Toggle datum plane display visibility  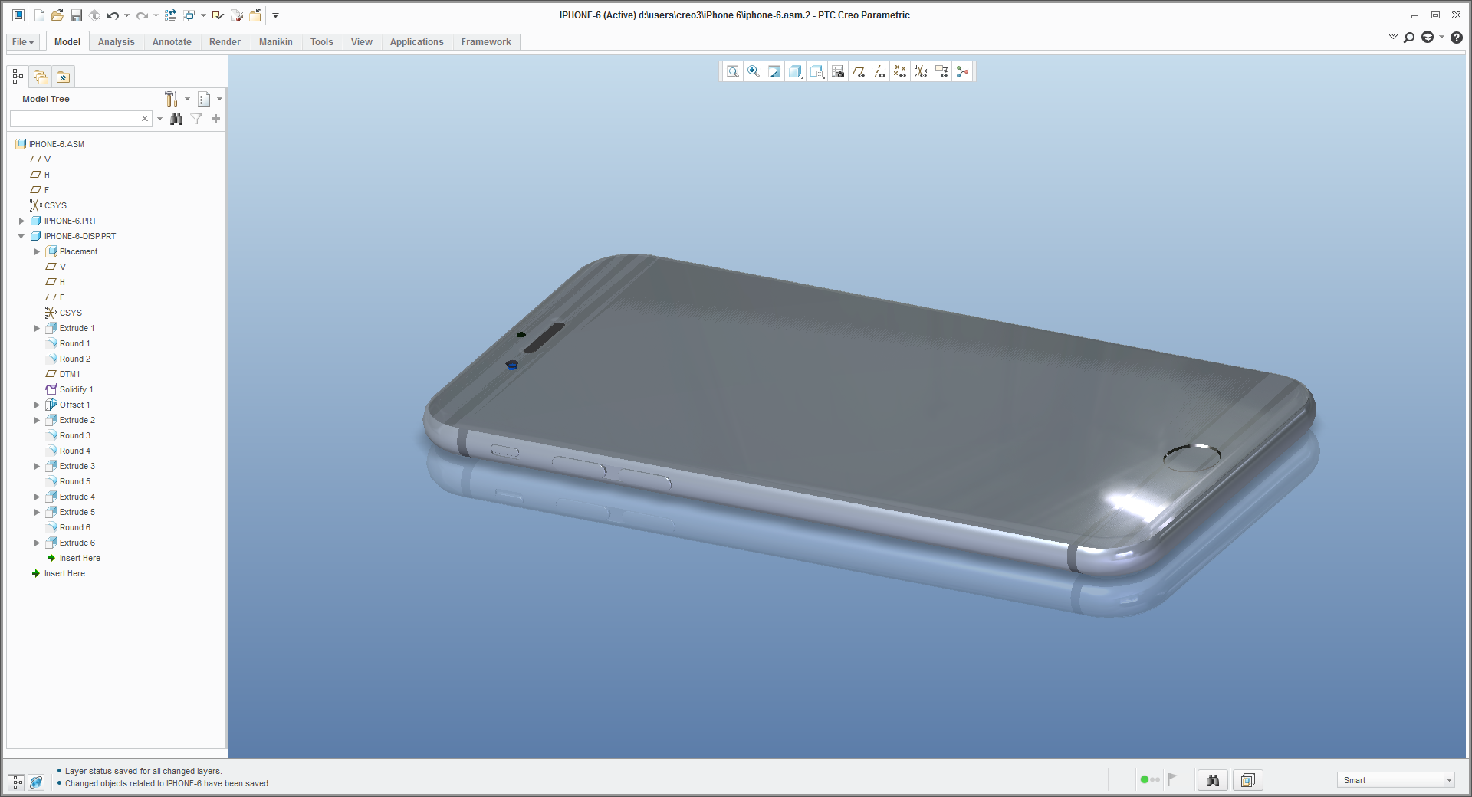pyautogui.click(x=858, y=71)
